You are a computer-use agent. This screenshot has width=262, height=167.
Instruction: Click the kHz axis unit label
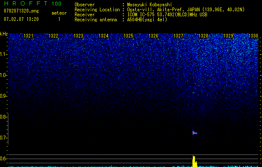pyautogui.click(x=4, y=34)
